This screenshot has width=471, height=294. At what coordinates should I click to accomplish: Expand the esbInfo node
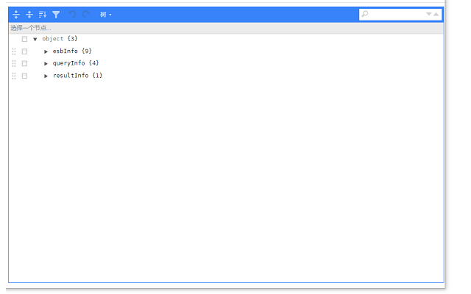46,51
